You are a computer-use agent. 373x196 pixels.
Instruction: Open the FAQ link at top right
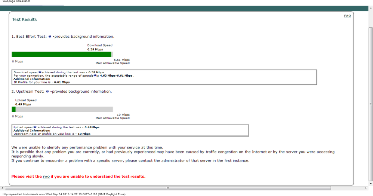coord(347,16)
